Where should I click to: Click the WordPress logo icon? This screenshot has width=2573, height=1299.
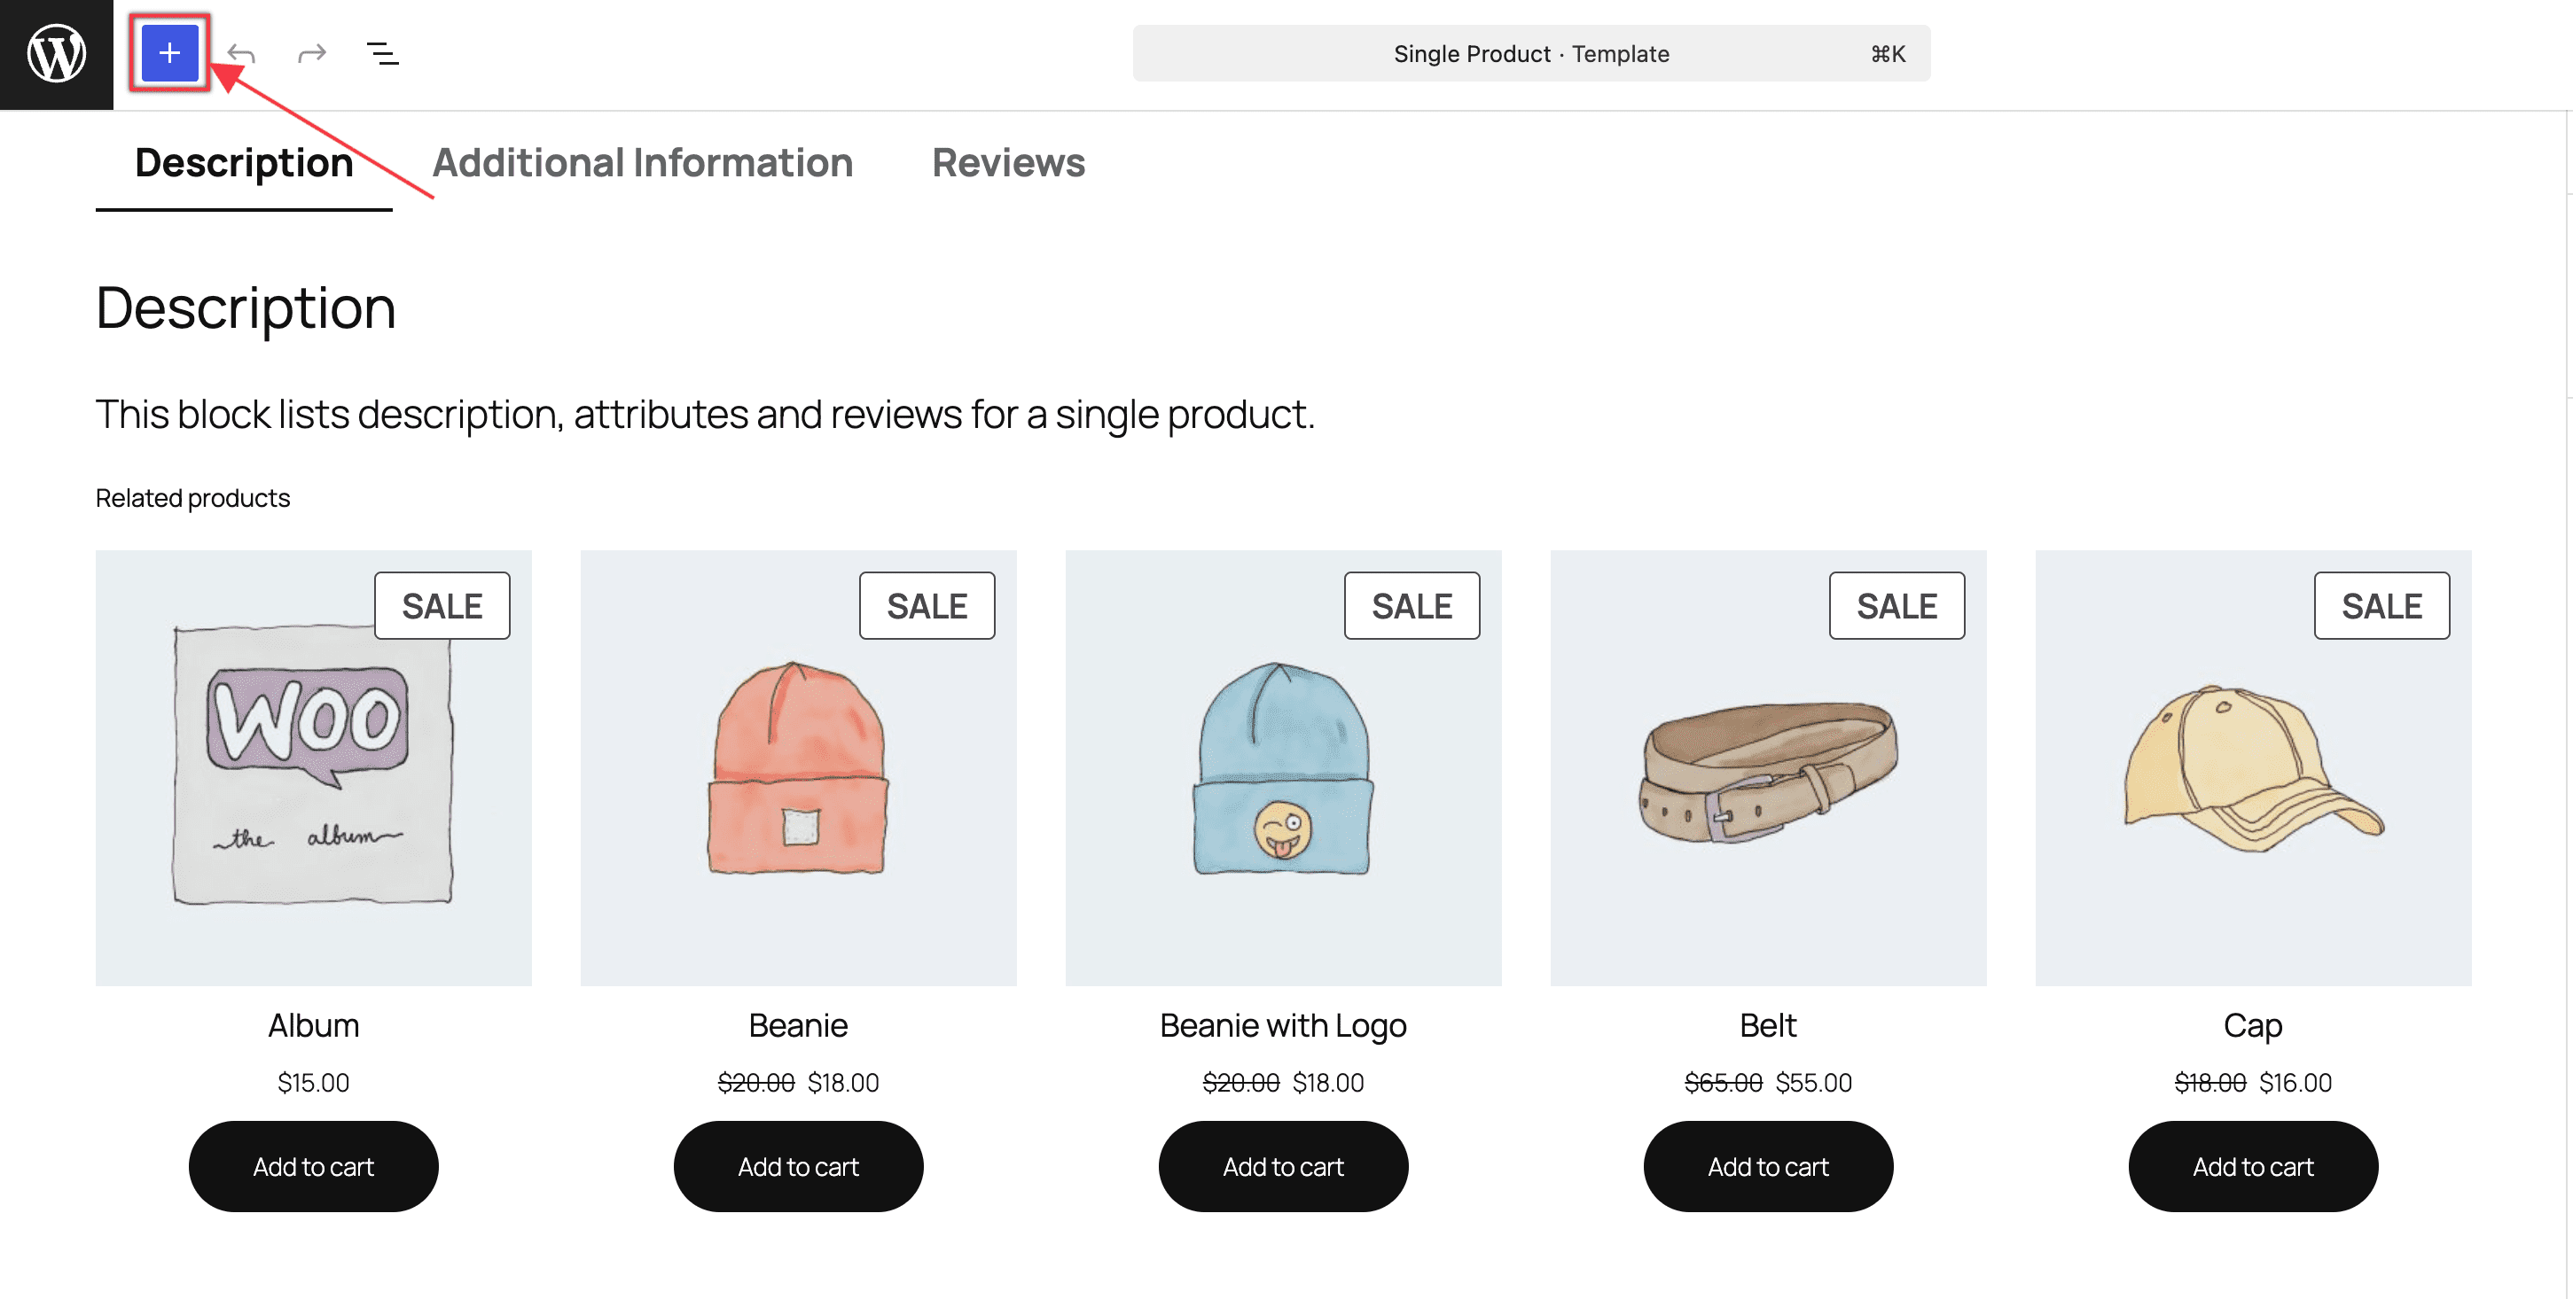click(56, 54)
